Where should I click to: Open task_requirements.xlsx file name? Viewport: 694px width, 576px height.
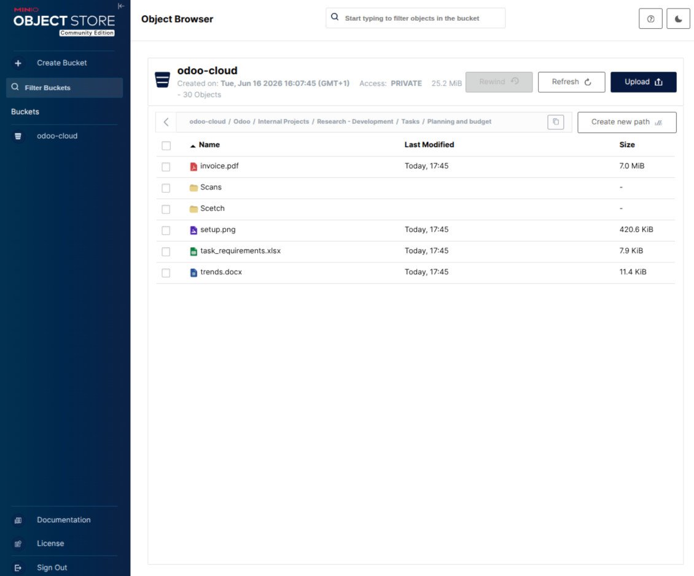(240, 251)
